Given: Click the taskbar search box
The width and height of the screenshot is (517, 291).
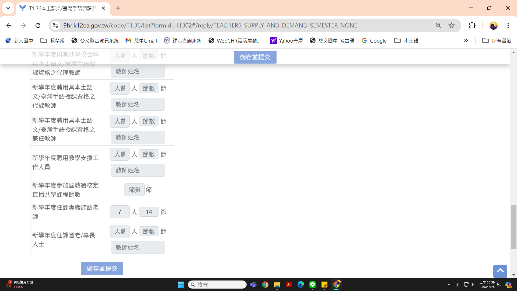Looking at the screenshot, I should 217,285.
